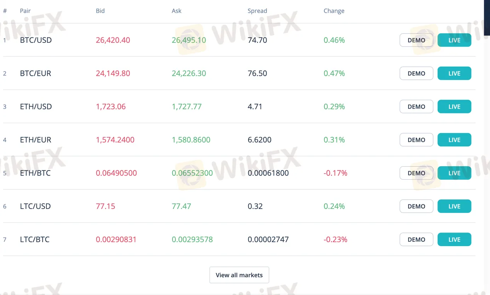Open DEMO account for ETH/USD
The image size is (490, 295).
click(x=416, y=106)
